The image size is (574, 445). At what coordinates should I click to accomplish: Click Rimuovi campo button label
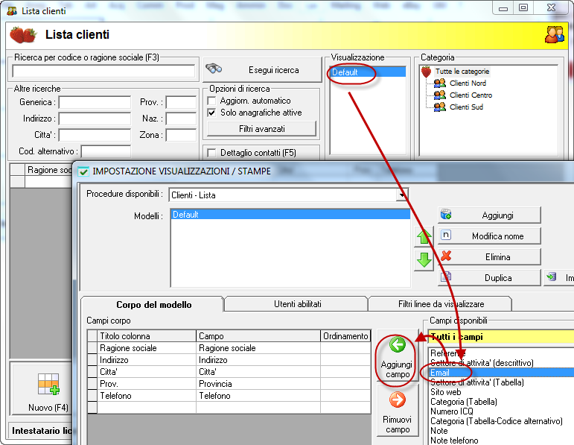(x=398, y=424)
